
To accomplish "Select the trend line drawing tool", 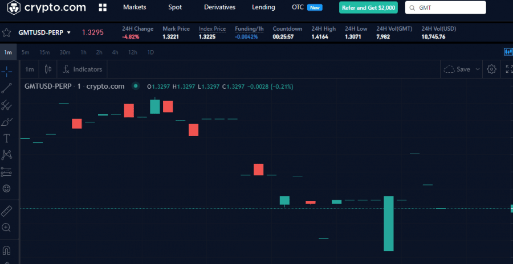I will pos(7,88).
